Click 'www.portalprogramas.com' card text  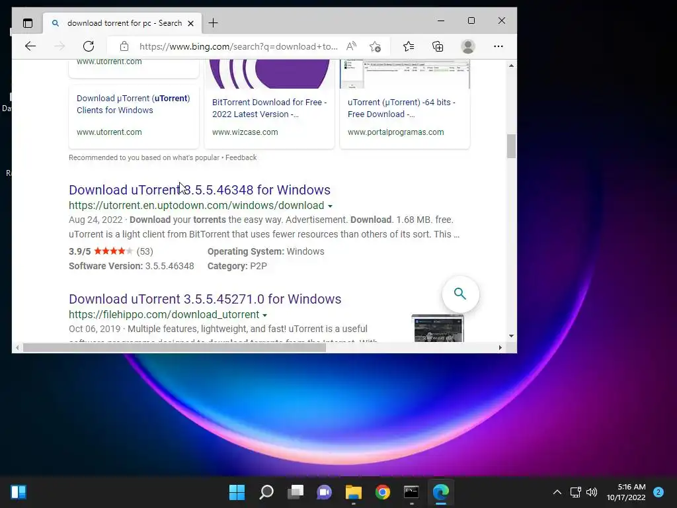coord(395,132)
